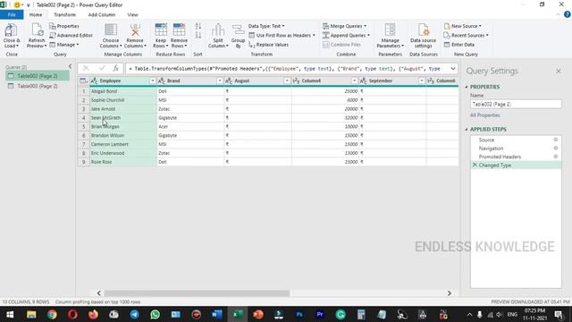
Task: Select Table002 (Page 2) query
Action: pos(38,76)
